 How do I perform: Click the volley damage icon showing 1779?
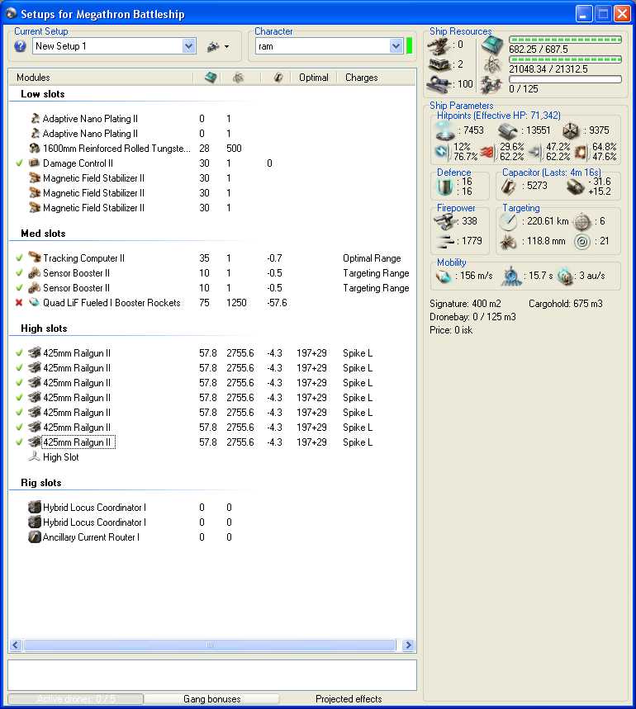point(445,242)
